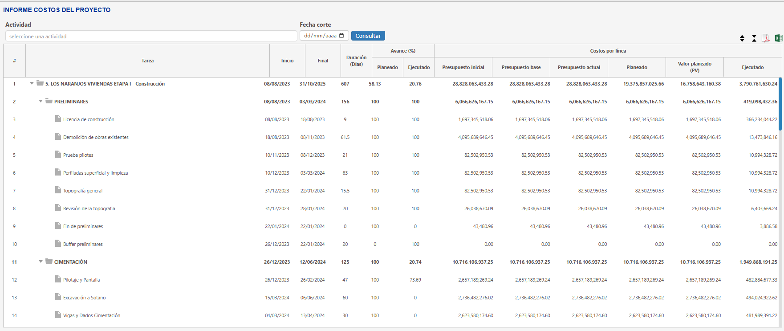
Task: Click the file icon of Fin de preliminares
Action: tap(58, 225)
